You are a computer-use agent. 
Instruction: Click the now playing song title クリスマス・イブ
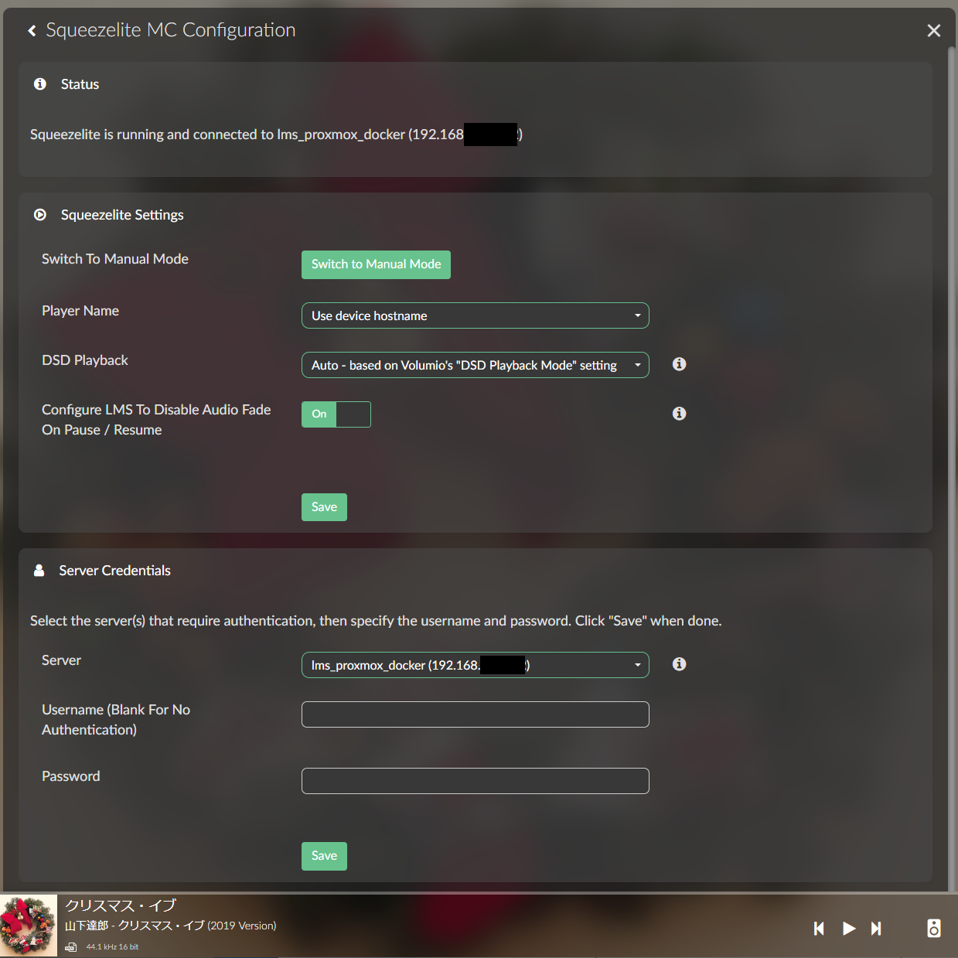pyautogui.click(x=121, y=905)
